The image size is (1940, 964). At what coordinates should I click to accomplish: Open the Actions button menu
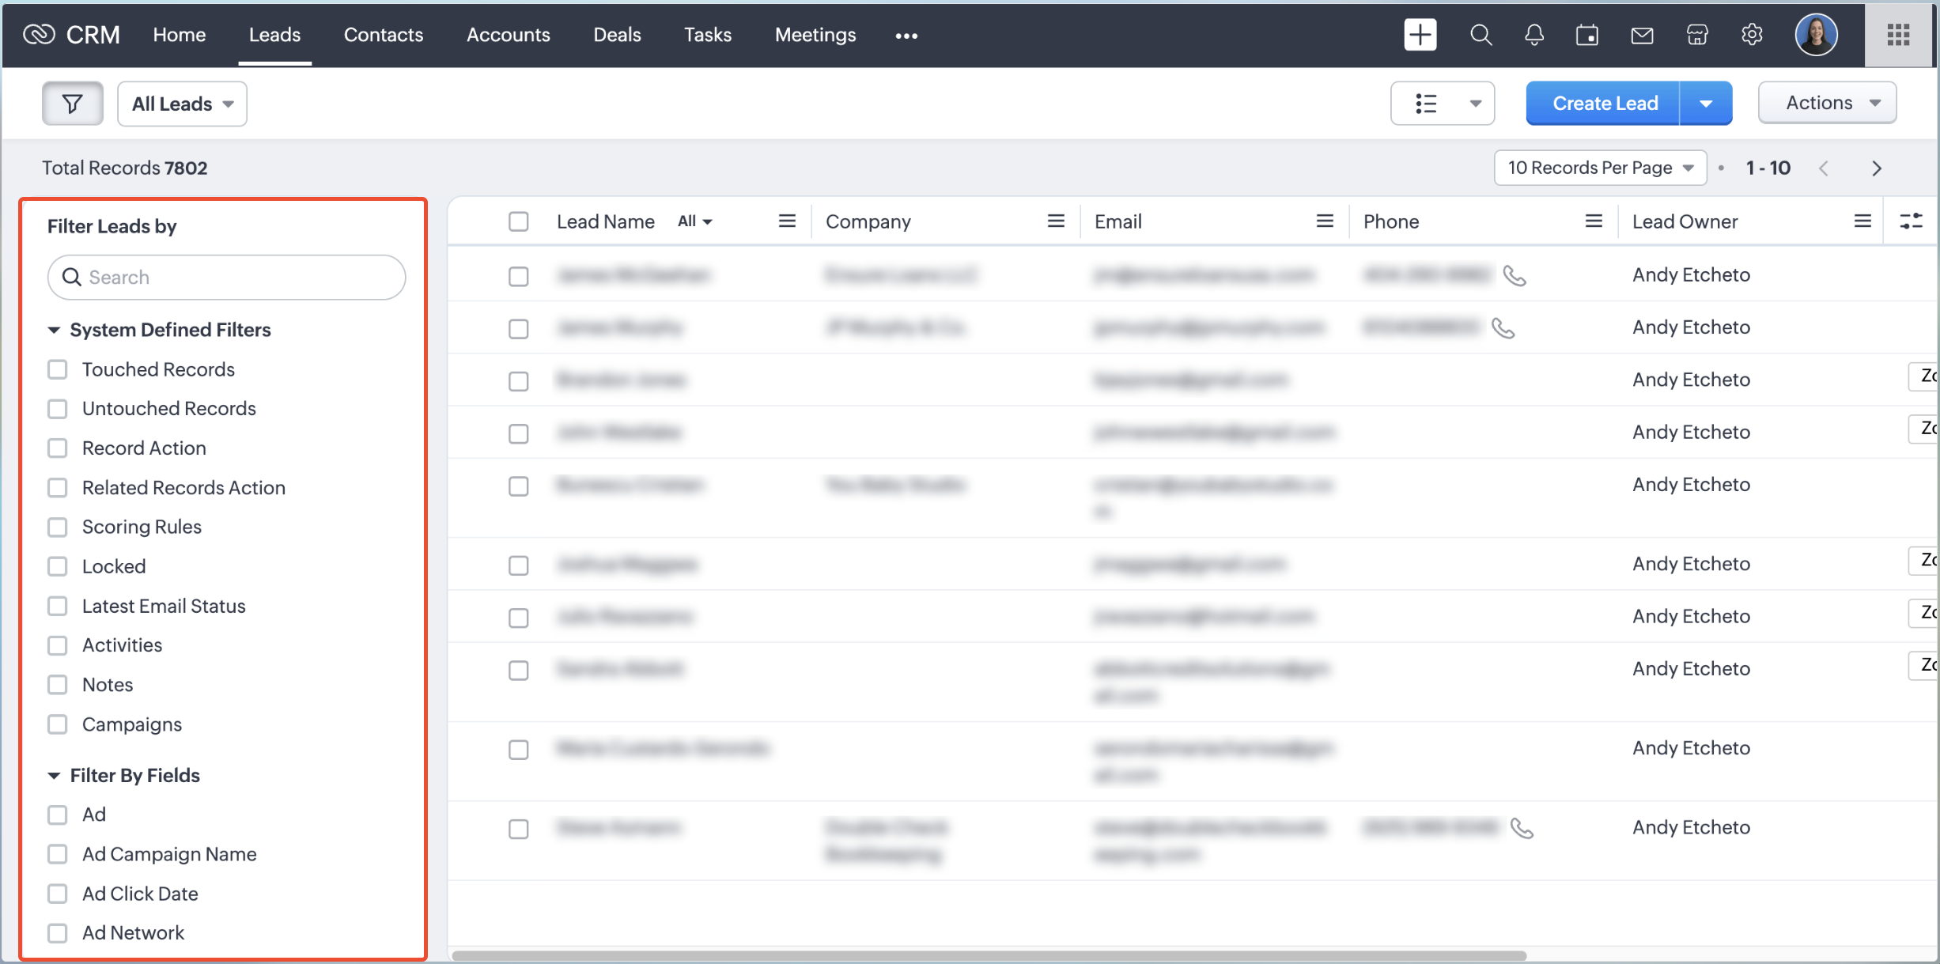[1827, 103]
